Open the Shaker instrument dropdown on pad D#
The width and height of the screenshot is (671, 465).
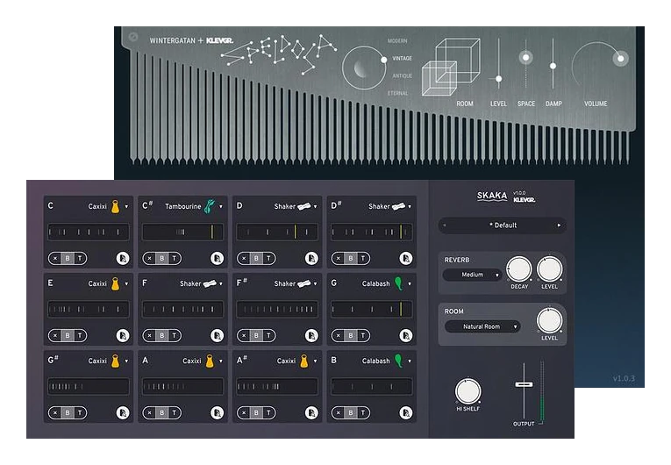pos(389,206)
